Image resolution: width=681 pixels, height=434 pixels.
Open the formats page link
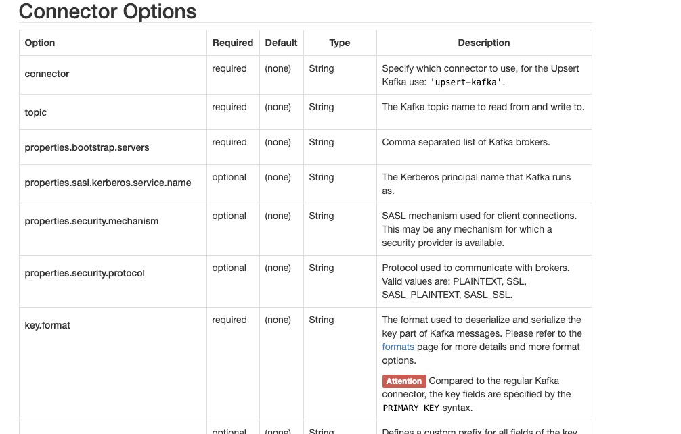[x=398, y=347]
